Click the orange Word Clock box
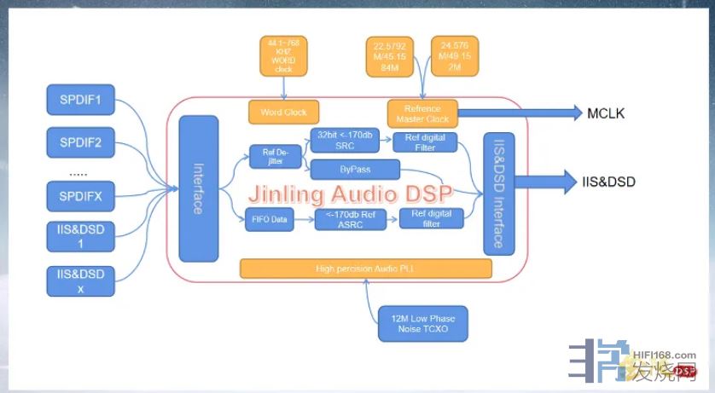 (283, 113)
